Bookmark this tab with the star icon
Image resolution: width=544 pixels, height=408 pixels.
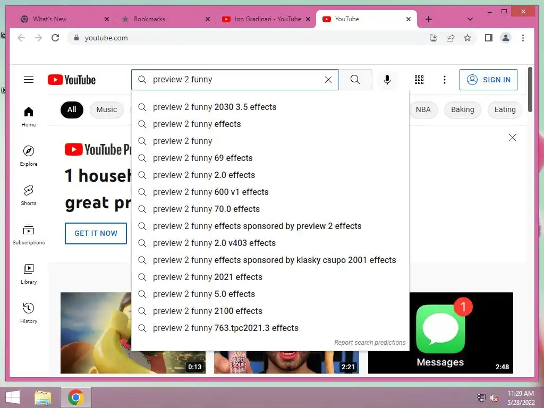click(467, 38)
